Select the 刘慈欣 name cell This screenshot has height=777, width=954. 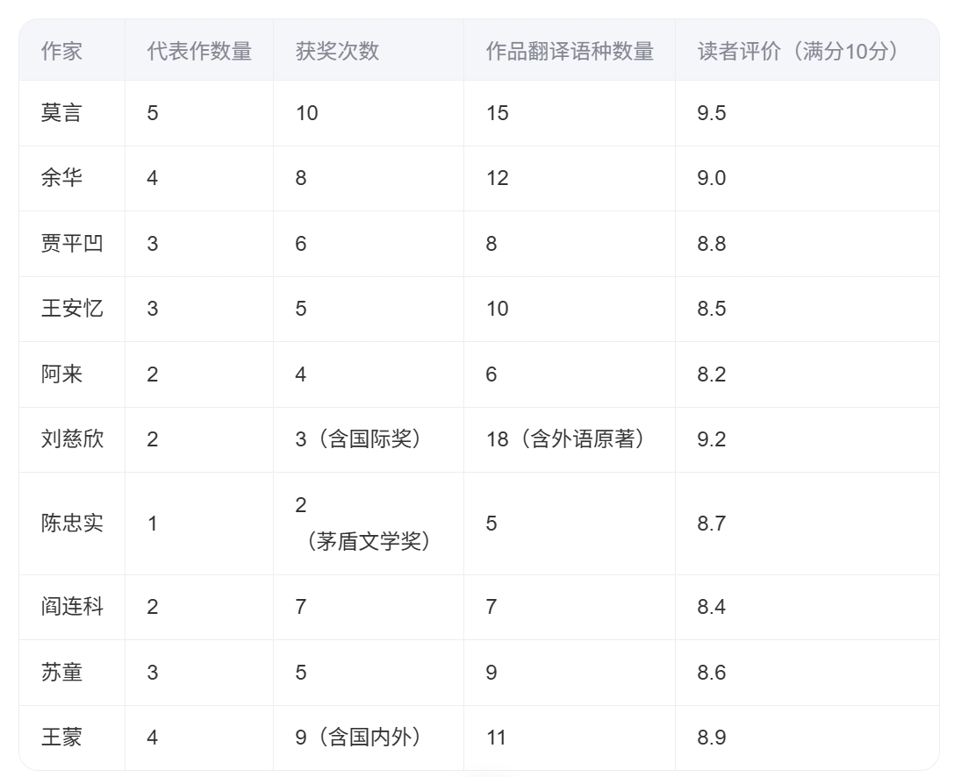point(72,439)
